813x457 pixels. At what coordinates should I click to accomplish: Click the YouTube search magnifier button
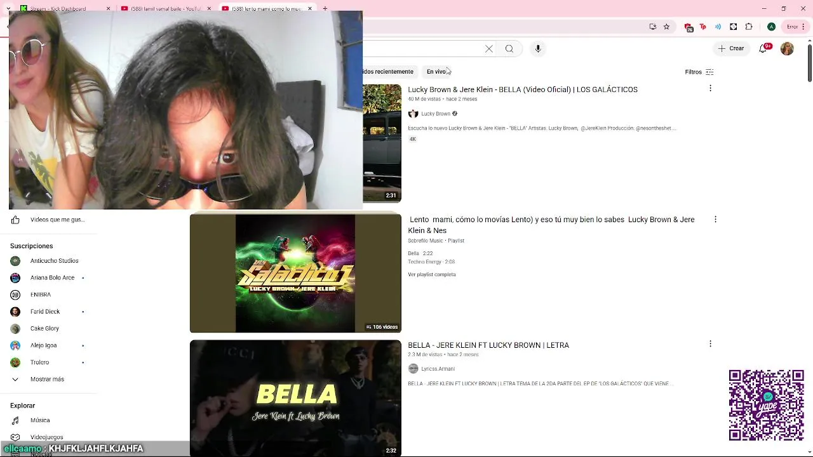click(x=509, y=49)
